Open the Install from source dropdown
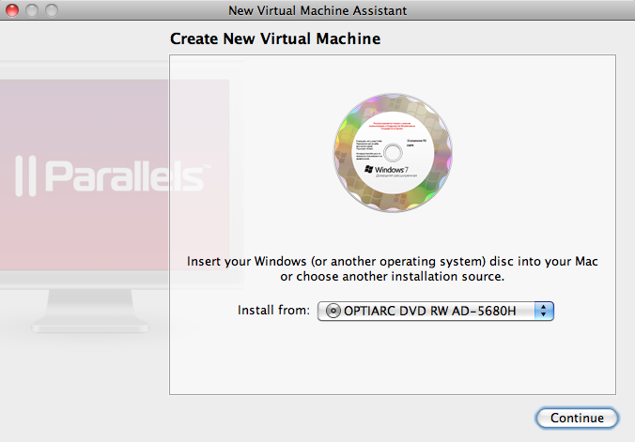Viewport: 635px width, 442px height. (x=435, y=311)
